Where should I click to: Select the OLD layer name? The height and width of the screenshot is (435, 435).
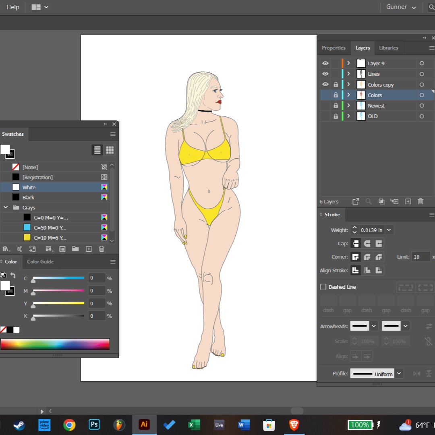(x=373, y=116)
